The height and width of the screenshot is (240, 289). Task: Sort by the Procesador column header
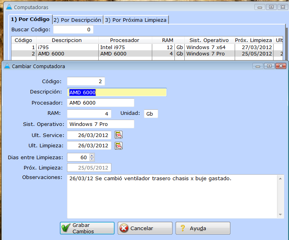[124, 40]
